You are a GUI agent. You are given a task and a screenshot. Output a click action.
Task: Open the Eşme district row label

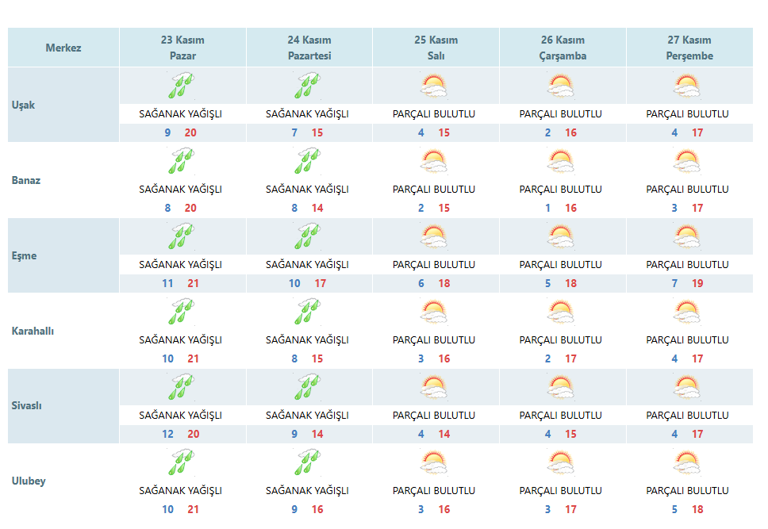pos(24,255)
